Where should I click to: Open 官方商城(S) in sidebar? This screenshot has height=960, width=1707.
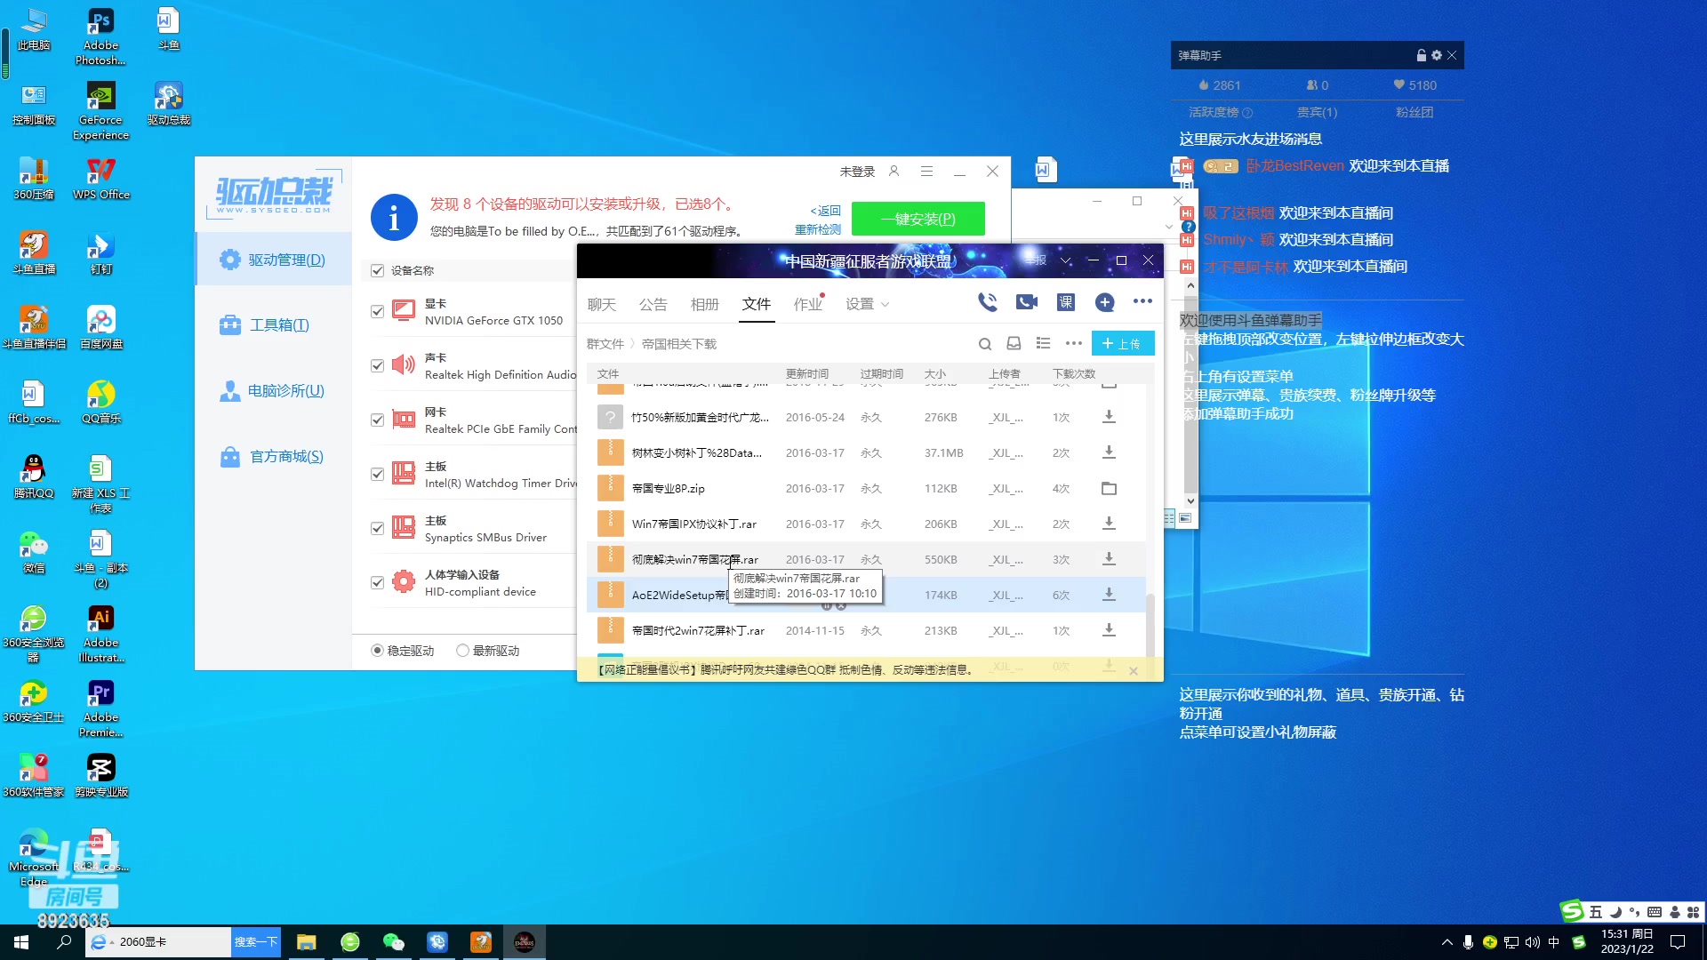pos(273,457)
